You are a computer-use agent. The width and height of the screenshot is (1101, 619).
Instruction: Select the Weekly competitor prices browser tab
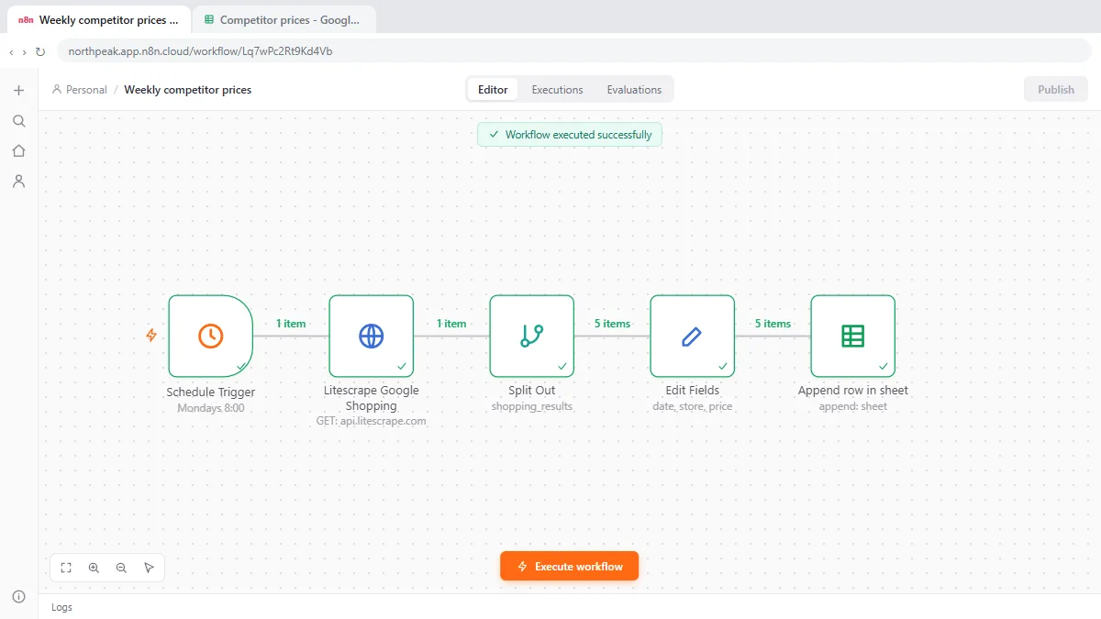click(x=99, y=19)
